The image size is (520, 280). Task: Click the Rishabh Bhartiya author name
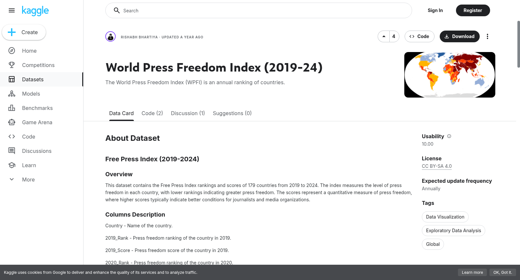[x=139, y=37]
